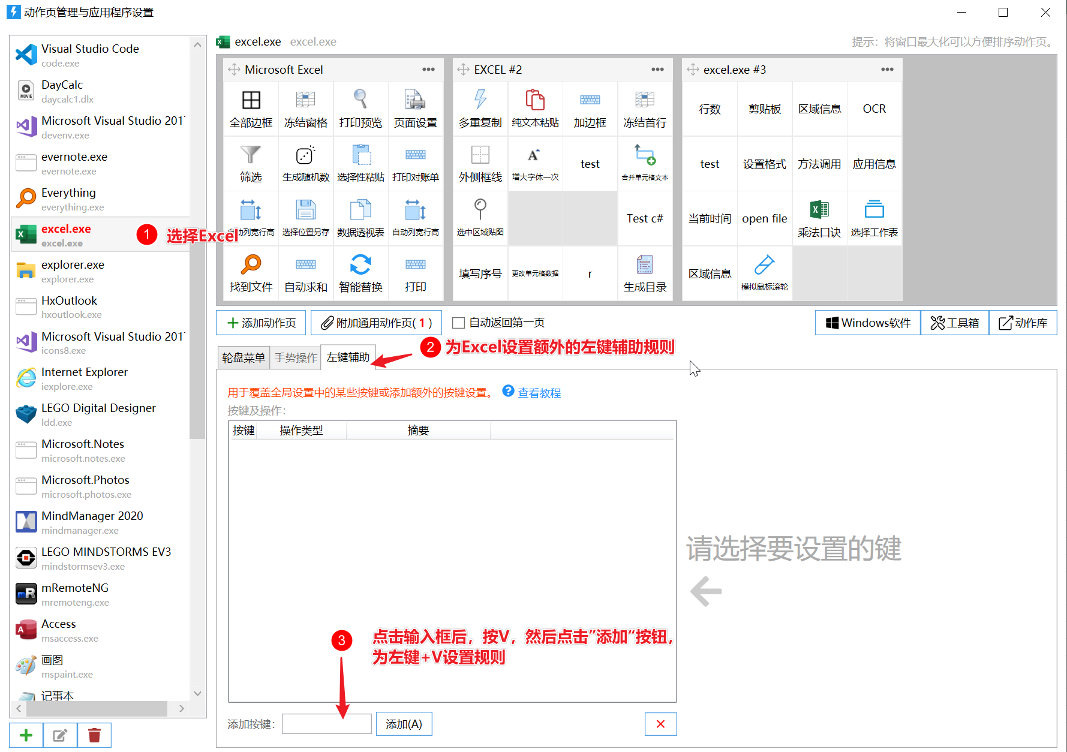The image size is (1067, 752).
Task: Click the edit application pencil icon
Action: point(60,735)
